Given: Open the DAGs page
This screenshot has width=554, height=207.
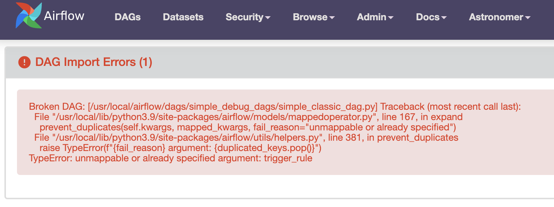Looking at the screenshot, I should click(x=127, y=17).
